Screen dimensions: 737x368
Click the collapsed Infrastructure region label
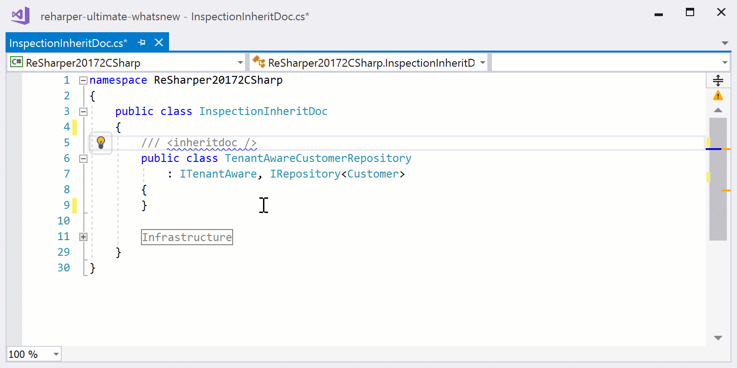click(187, 237)
